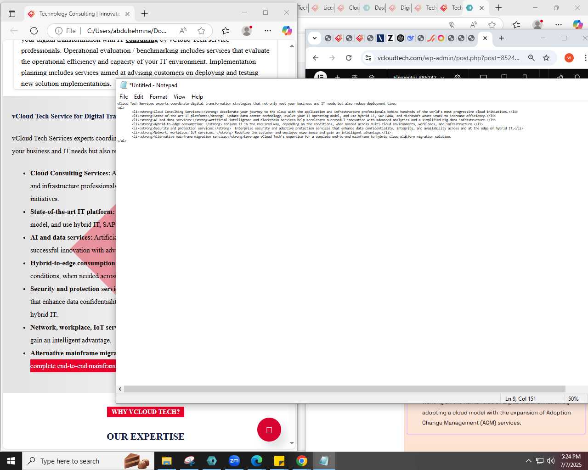Open Sticky Notes from the taskbar

tap(279, 461)
